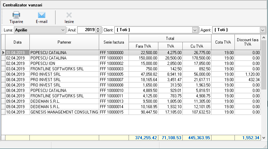Click the DEDEMAN S.R.L. 09.04.2019 first row
Viewport: 268px width, 149px height.
tap(64, 101)
